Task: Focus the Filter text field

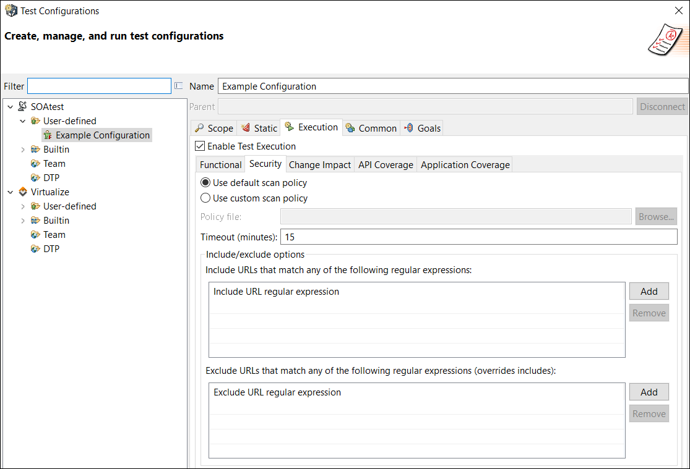Action: (x=99, y=86)
